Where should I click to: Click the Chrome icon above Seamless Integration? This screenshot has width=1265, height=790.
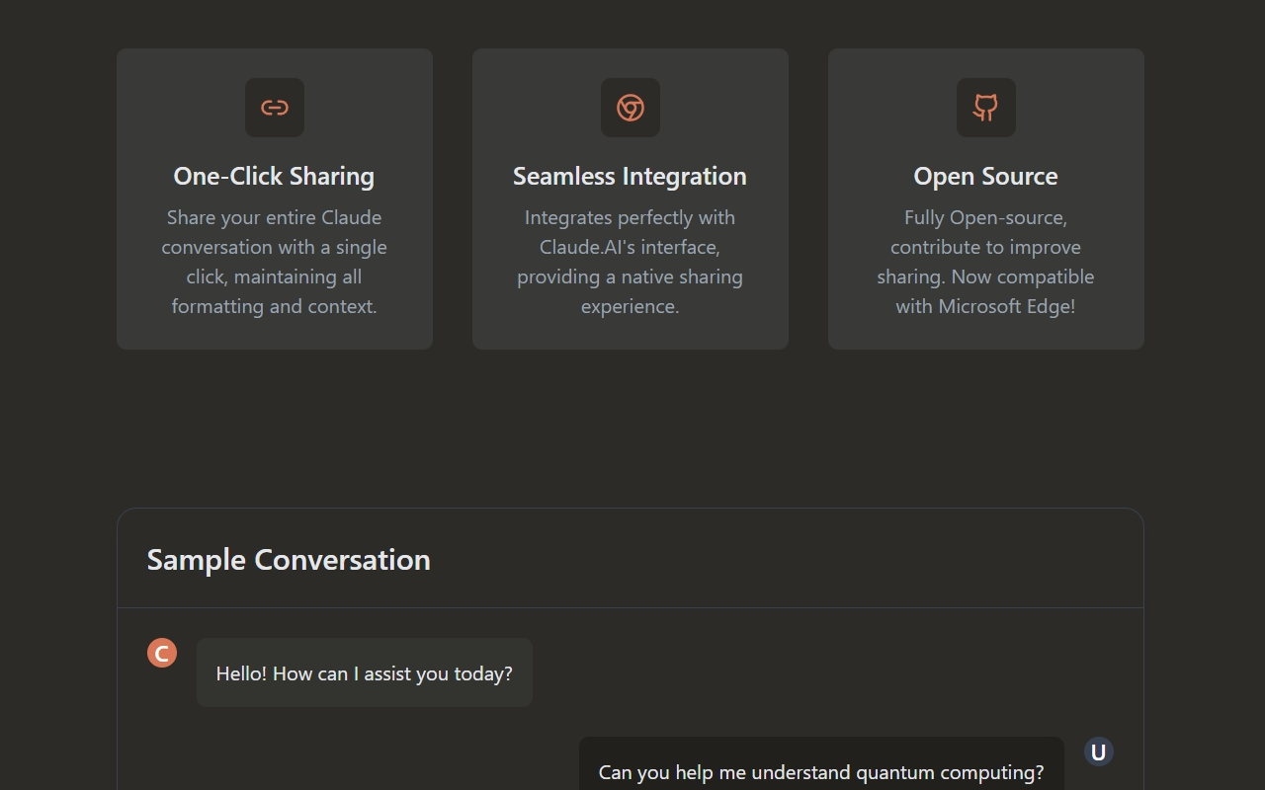[x=631, y=108]
